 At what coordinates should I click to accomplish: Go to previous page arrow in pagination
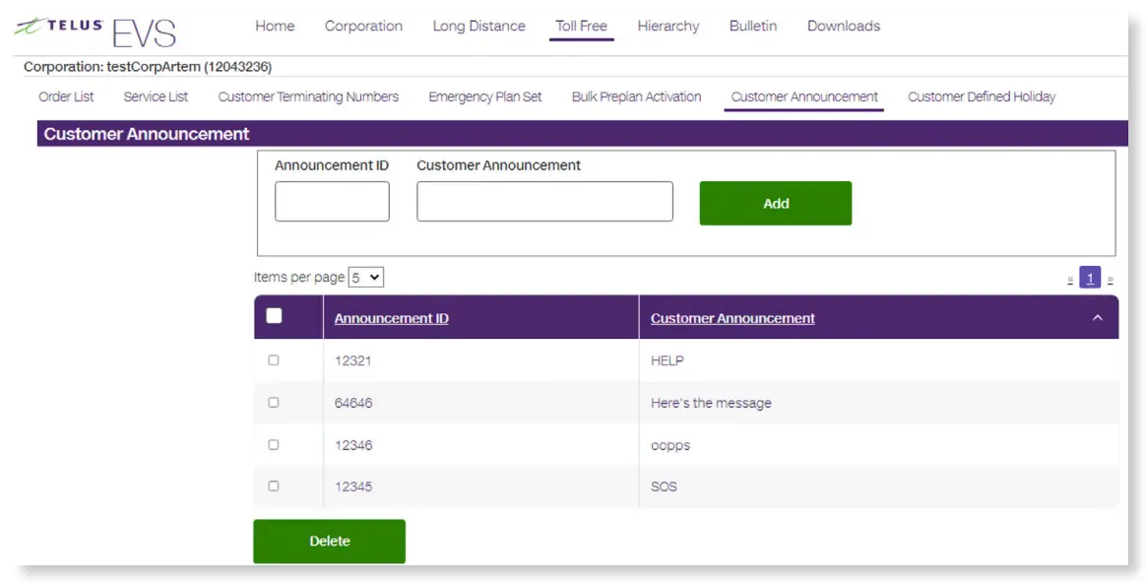[1070, 280]
